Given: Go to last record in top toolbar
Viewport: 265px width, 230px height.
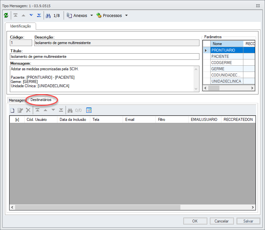Looking at the screenshot, I should (x=39, y=15).
